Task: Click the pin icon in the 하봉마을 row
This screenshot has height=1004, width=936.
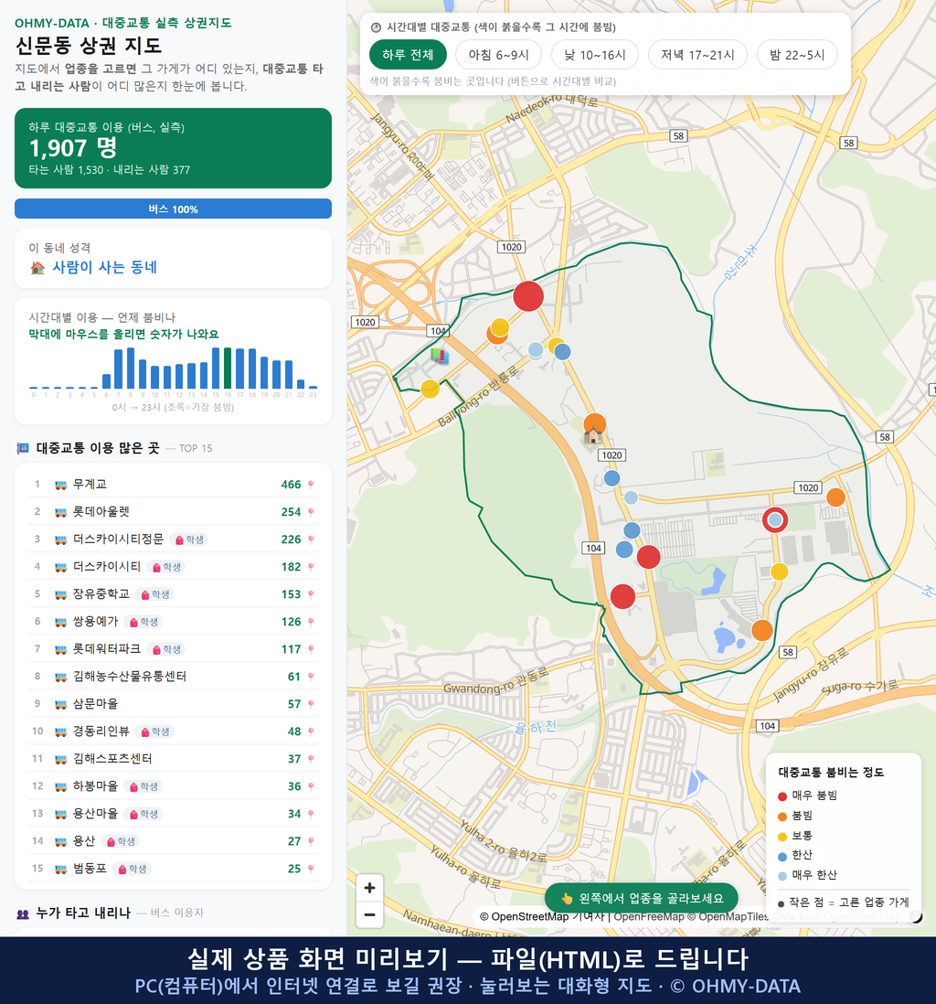Action: tap(311, 786)
